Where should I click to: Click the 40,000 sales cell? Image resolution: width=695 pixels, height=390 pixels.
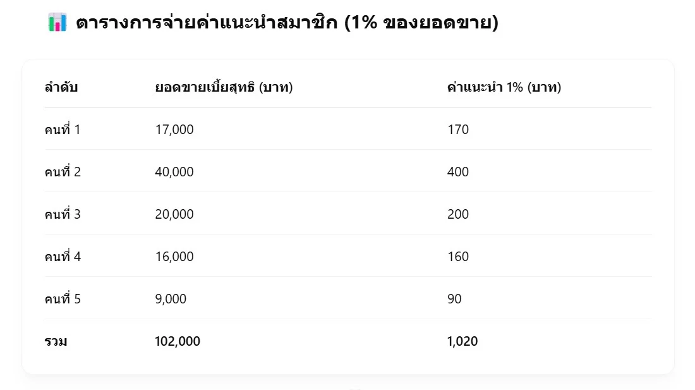point(174,172)
